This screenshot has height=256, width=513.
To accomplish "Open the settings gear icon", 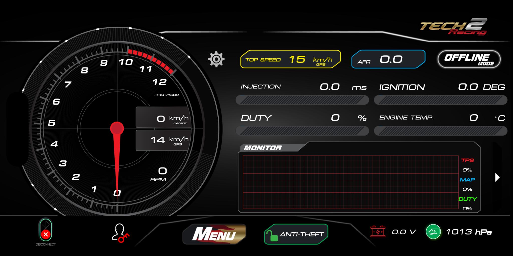I will pyautogui.click(x=216, y=59).
